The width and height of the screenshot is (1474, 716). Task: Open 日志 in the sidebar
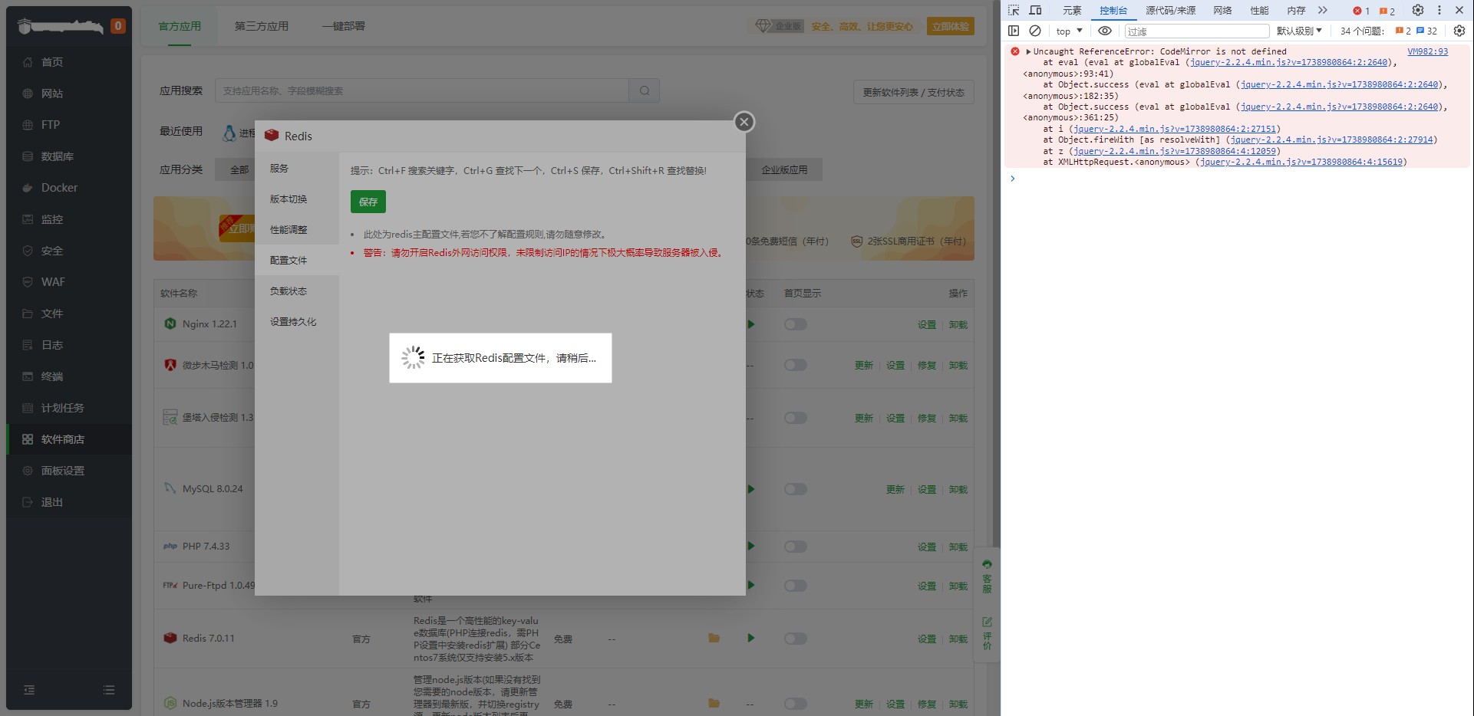pos(69,345)
